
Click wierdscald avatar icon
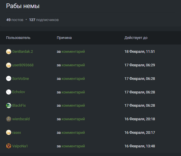8,119
